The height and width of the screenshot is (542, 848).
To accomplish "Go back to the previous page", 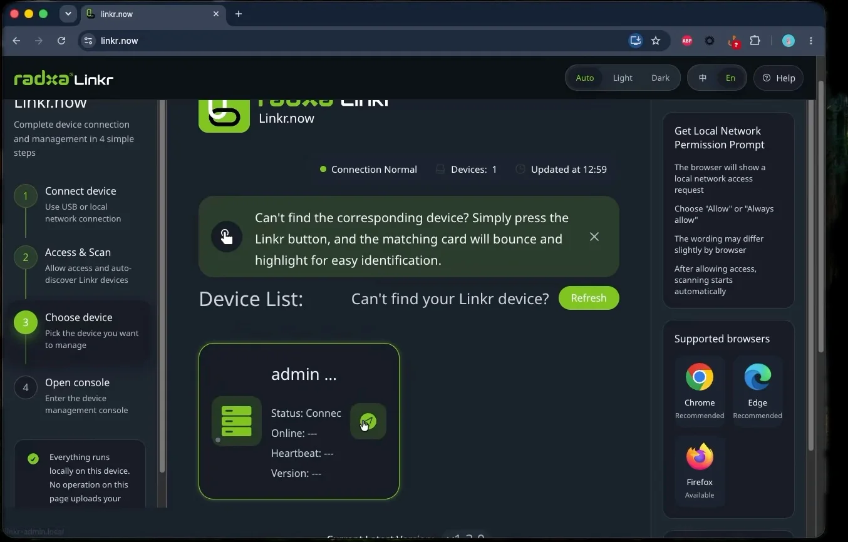I will point(16,41).
